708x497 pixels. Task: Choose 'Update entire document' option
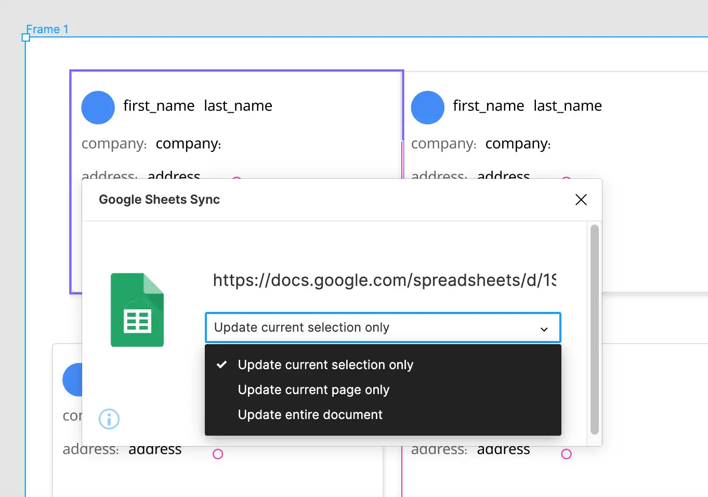point(310,414)
